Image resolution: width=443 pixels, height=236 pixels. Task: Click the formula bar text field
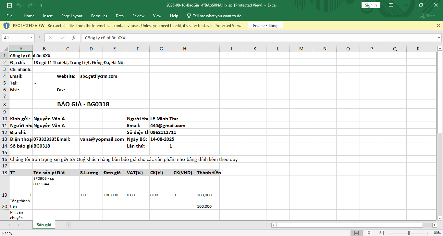[258, 38]
